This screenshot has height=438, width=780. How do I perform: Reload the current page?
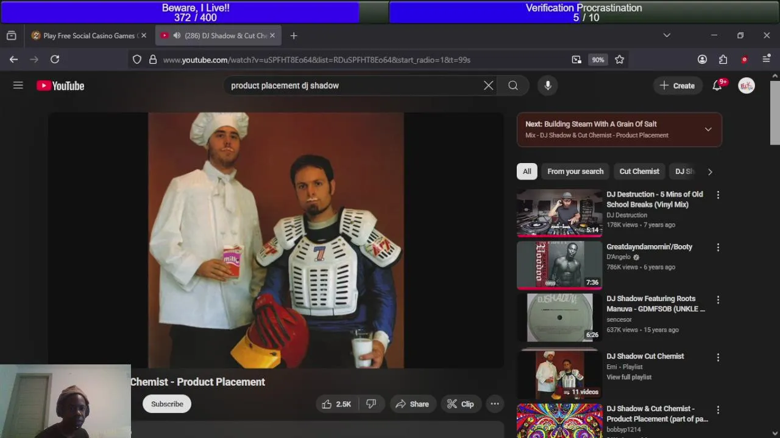pyautogui.click(x=55, y=60)
